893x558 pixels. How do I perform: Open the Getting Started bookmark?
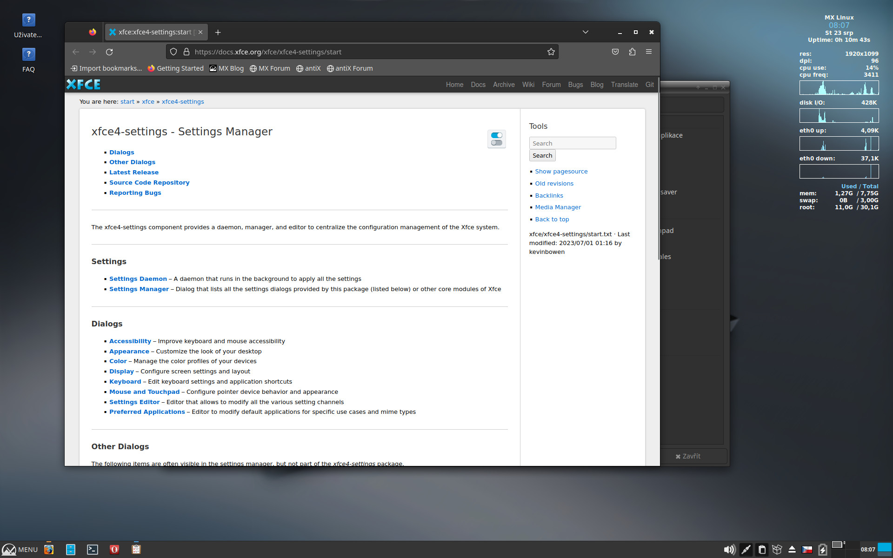pos(175,68)
